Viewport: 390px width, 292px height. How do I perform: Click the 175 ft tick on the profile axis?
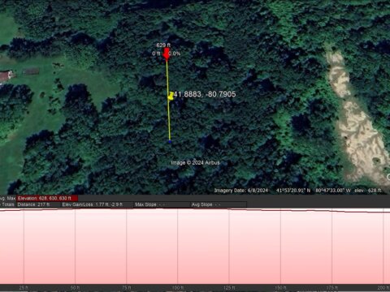(332, 288)
